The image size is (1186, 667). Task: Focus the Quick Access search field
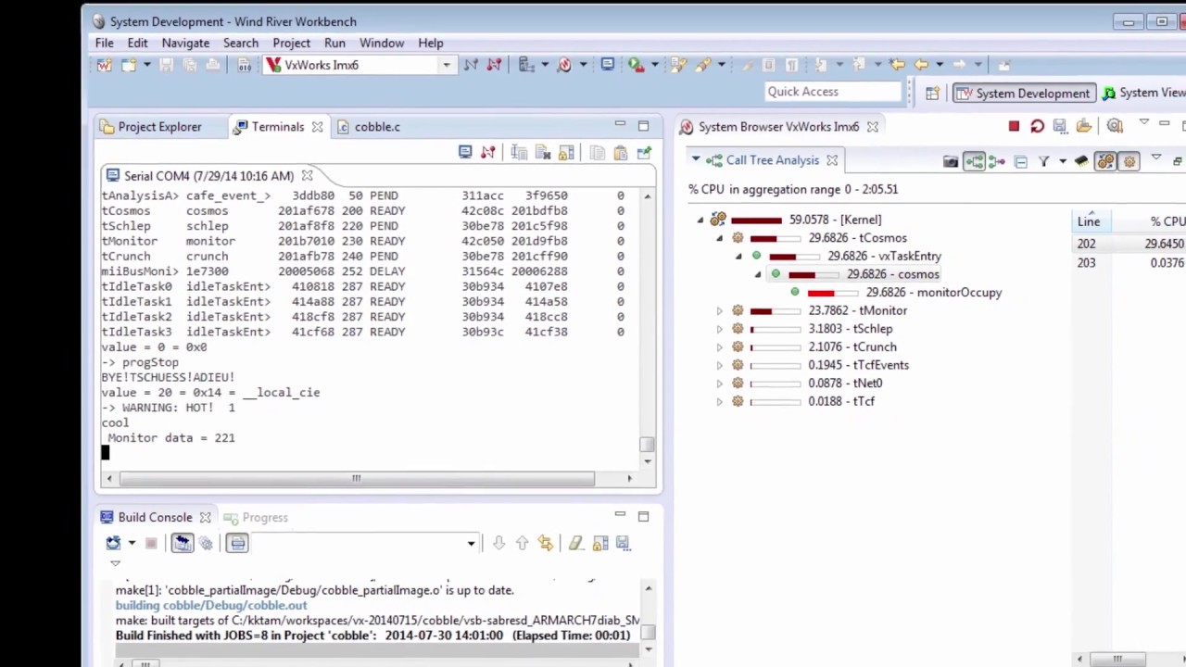click(833, 92)
